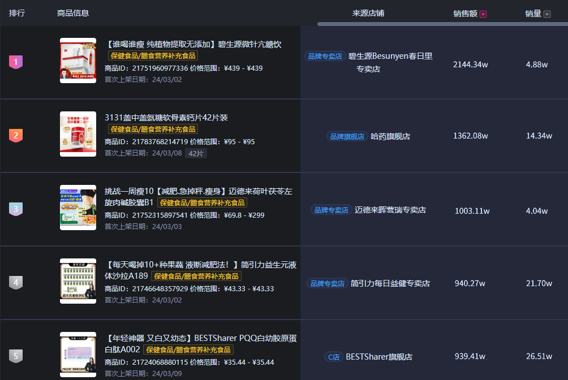Select sales amount 1362.08w
The image size is (568, 380).
click(x=470, y=136)
